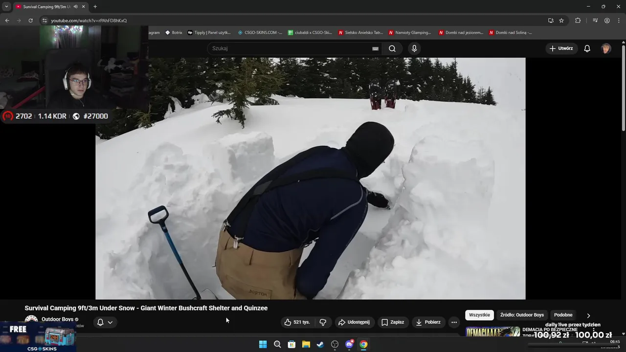Open the Tipply Panel bookmark
This screenshot has height=352, width=626.
(209, 33)
